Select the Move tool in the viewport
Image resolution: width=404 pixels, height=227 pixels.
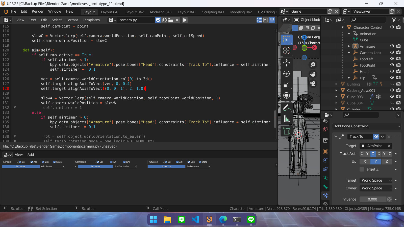[287, 63]
